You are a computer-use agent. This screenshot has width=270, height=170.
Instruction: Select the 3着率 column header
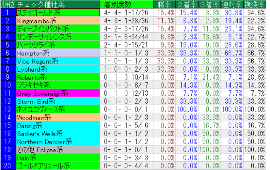pos(209,4)
